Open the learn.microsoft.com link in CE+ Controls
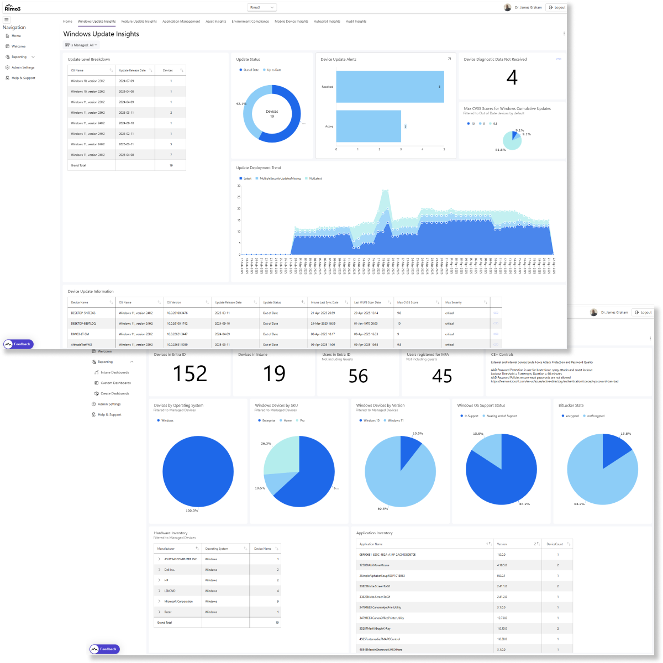 (555, 381)
